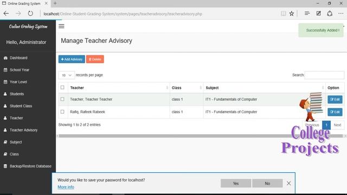The height and width of the screenshot is (195, 347).
Task: Refresh the page with reload icon
Action: tap(30, 14)
